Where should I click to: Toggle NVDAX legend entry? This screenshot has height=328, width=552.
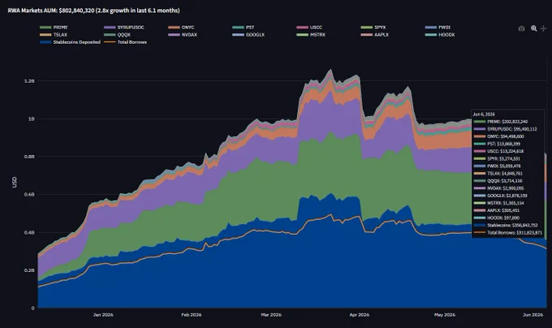[x=183, y=35]
